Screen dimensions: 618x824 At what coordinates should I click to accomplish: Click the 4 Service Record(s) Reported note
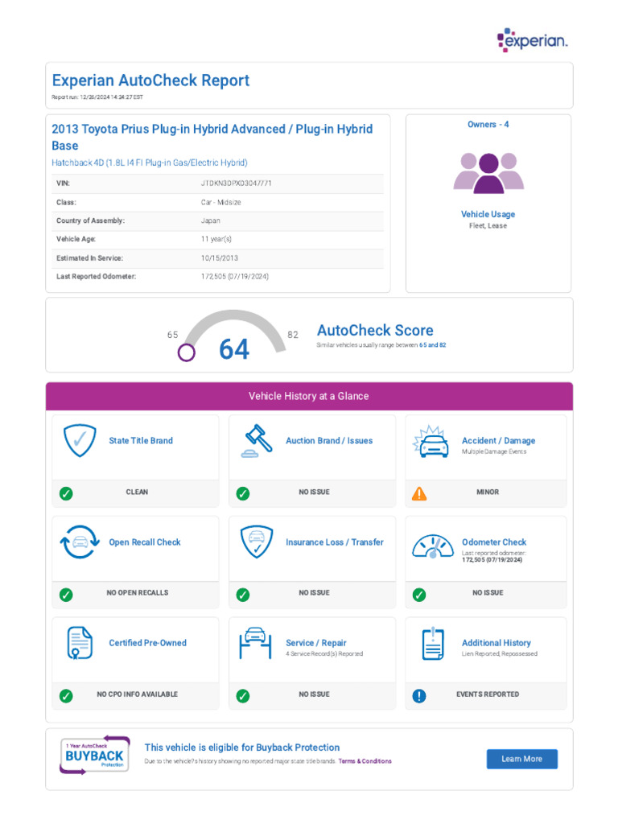coord(324,653)
